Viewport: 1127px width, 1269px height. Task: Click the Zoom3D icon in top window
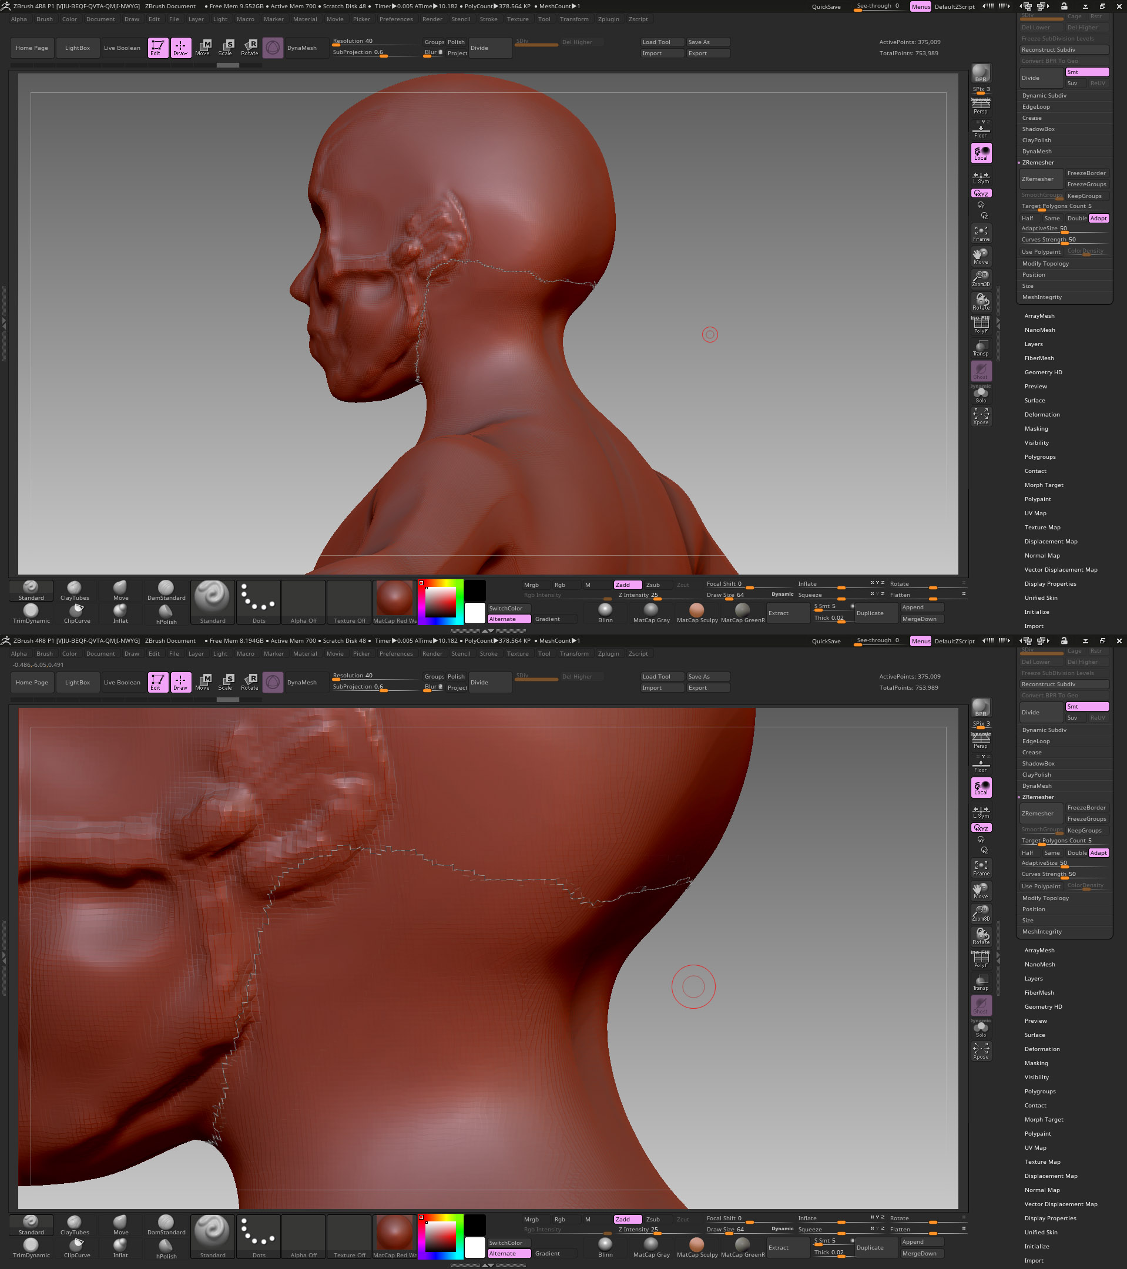click(x=981, y=278)
